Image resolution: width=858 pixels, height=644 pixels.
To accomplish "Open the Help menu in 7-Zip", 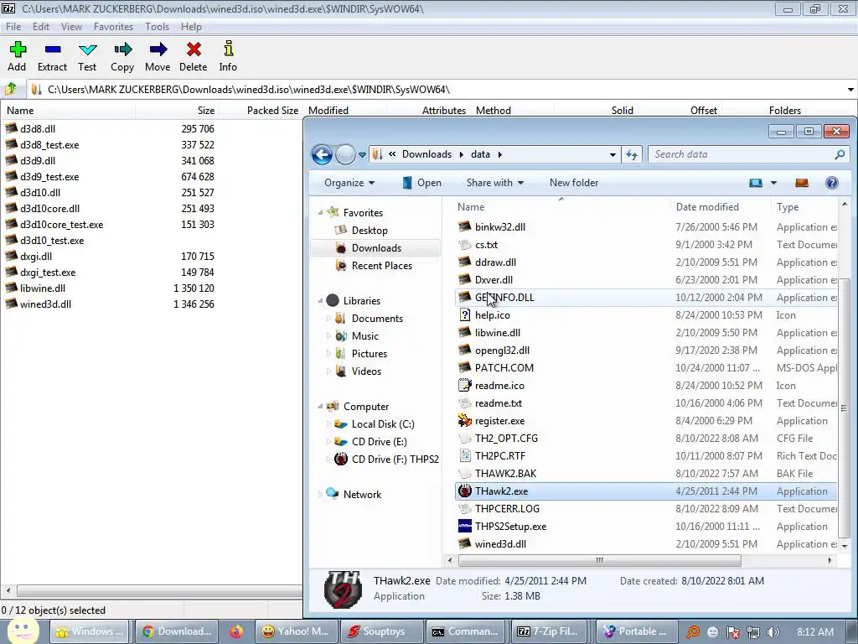I will [x=192, y=27].
